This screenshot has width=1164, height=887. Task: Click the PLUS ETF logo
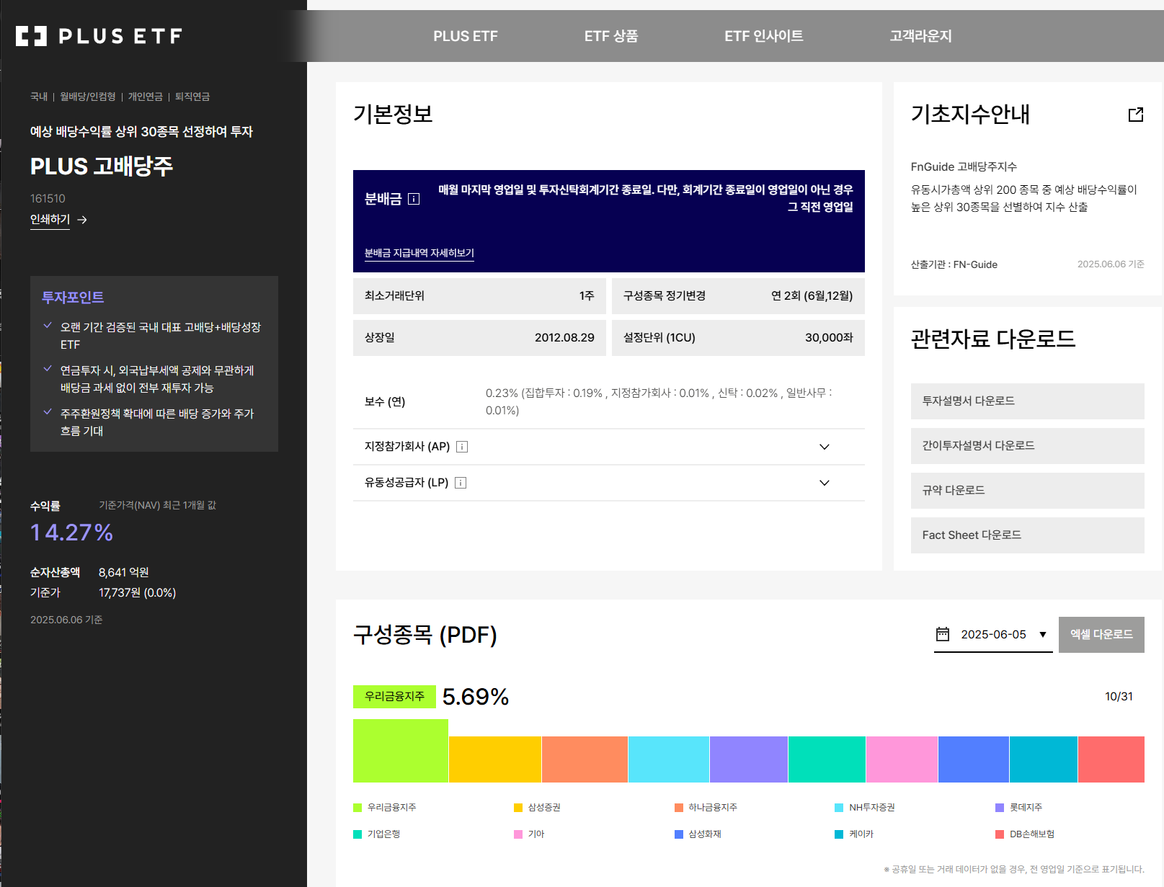(99, 36)
